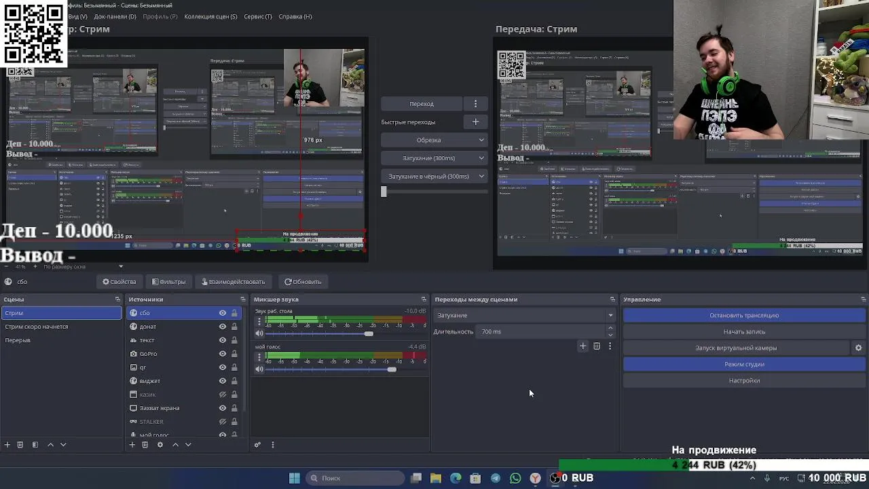869x489 pixels.
Task: Remove the selected scene with trash icon
Action: (20, 445)
